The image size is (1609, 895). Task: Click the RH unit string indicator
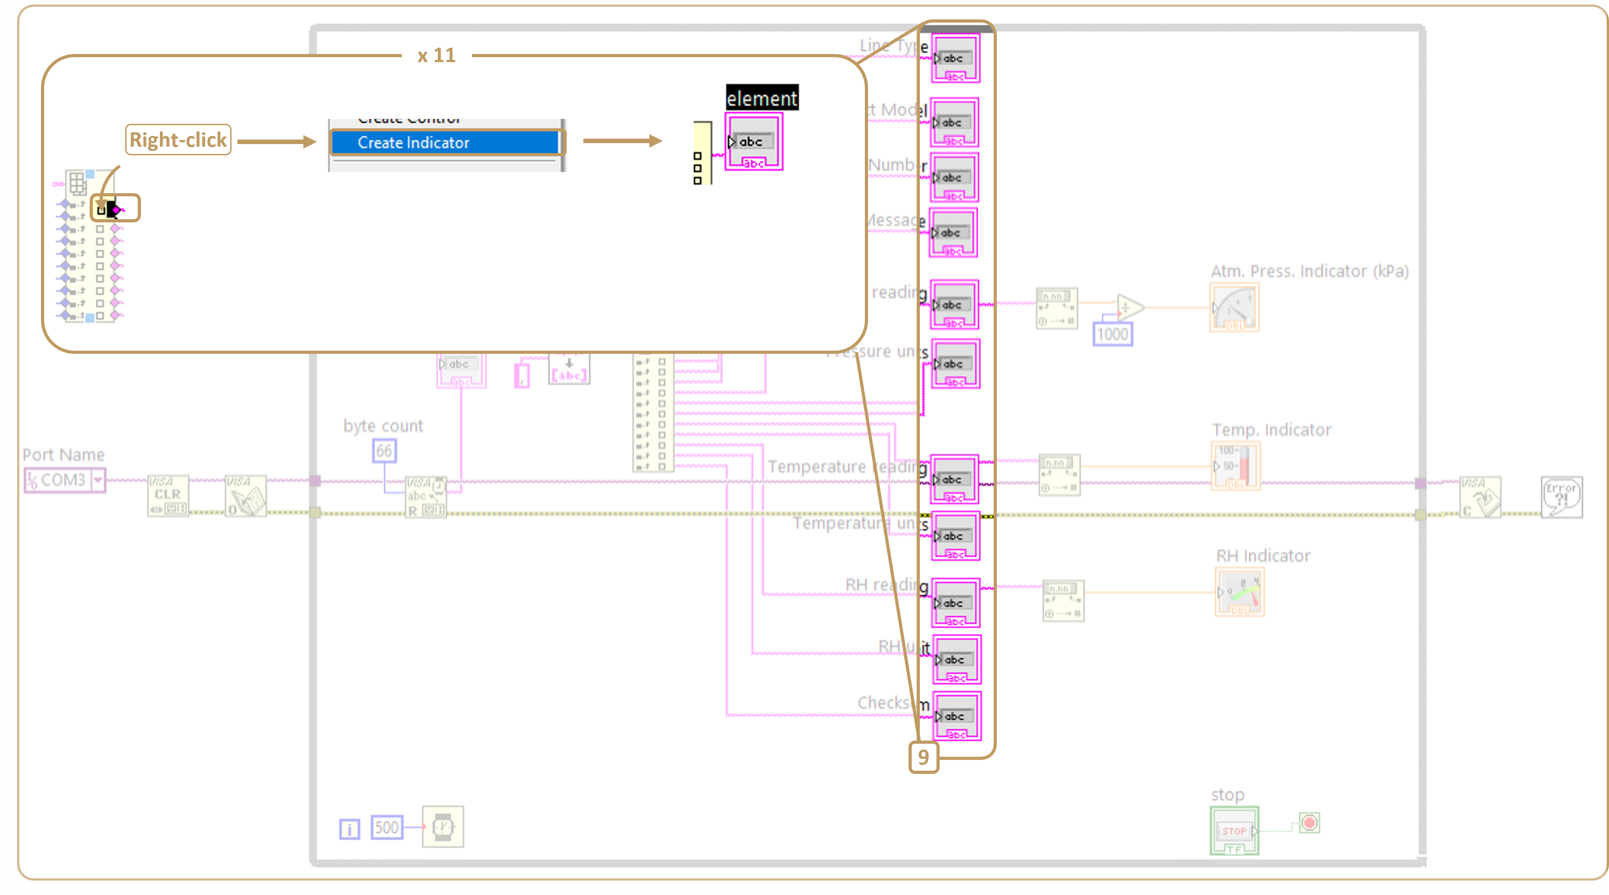(x=957, y=660)
